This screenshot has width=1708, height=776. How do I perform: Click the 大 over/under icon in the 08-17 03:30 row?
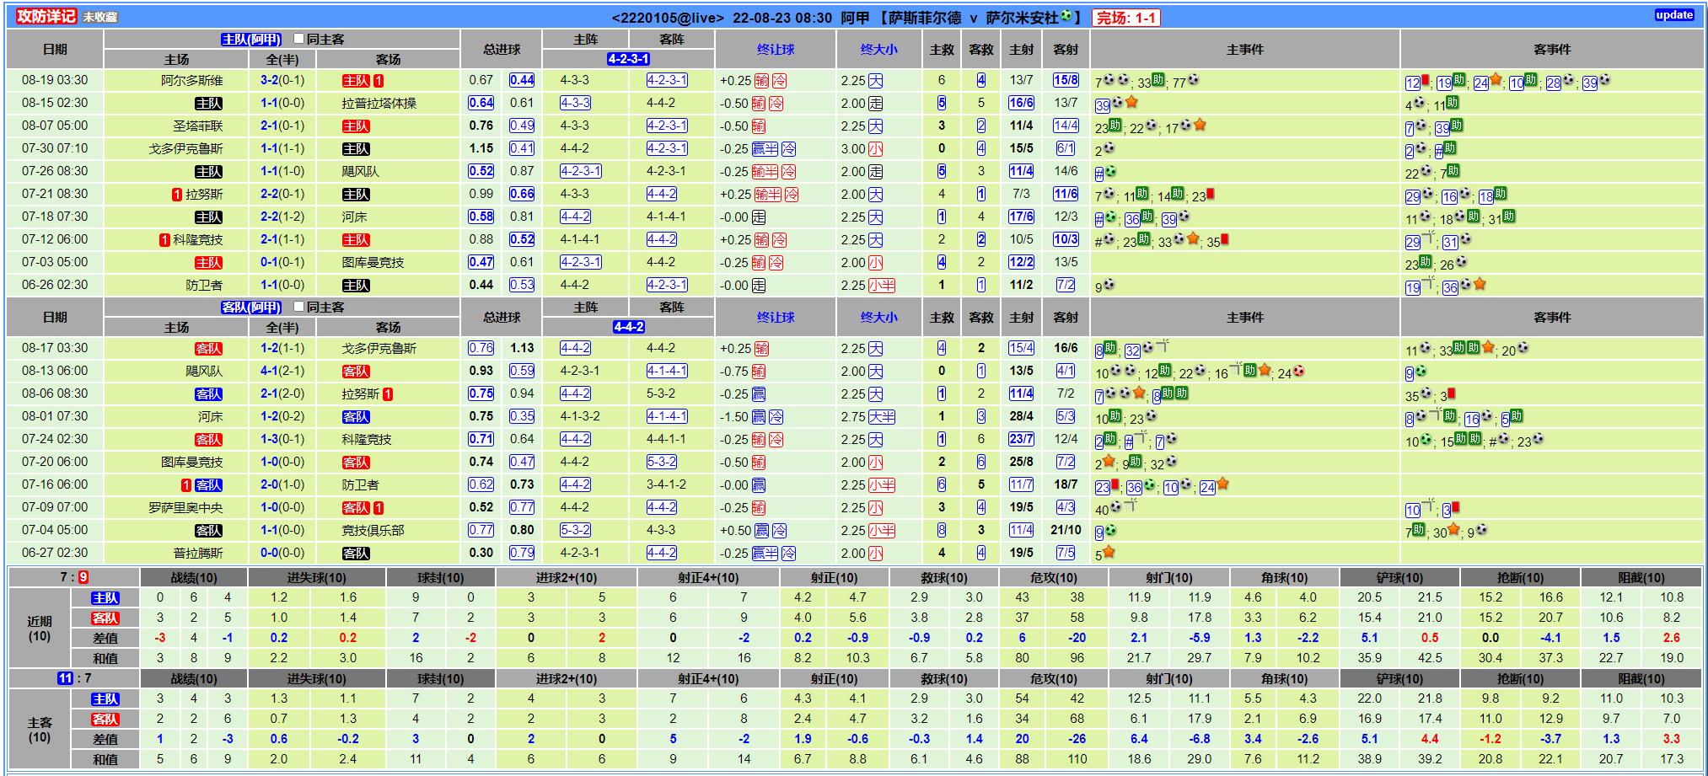[876, 349]
